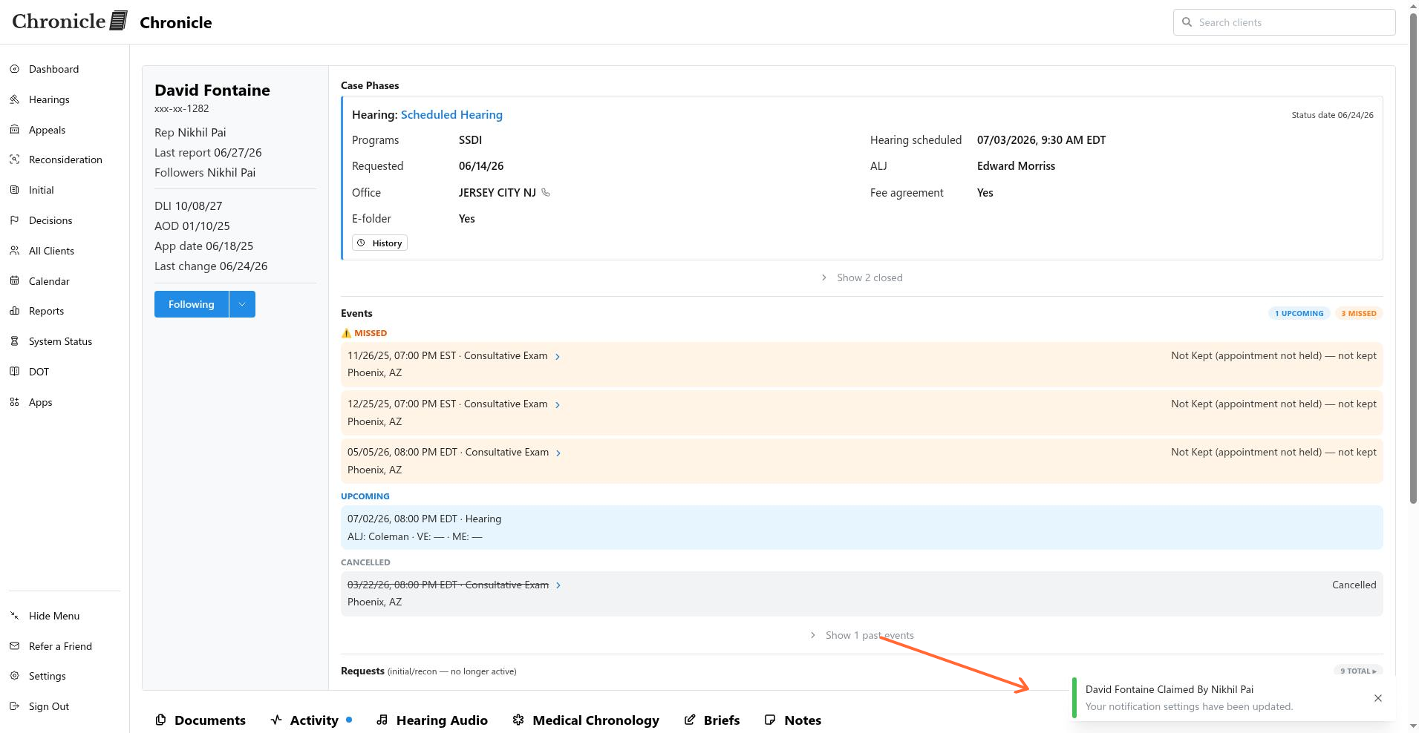1419x733 pixels.
Task: Switch to the Briefs tab
Action: click(712, 720)
